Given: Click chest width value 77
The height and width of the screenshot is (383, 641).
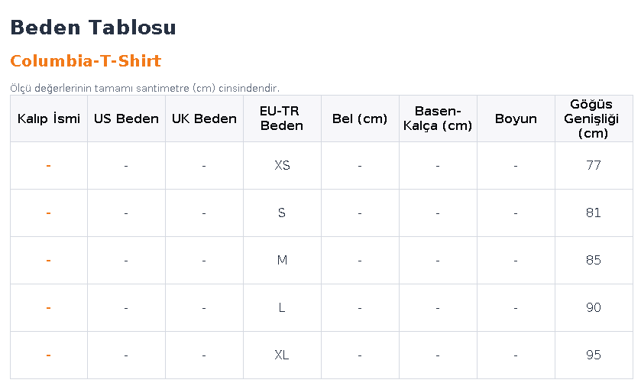Looking at the screenshot, I should click(x=594, y=165).
